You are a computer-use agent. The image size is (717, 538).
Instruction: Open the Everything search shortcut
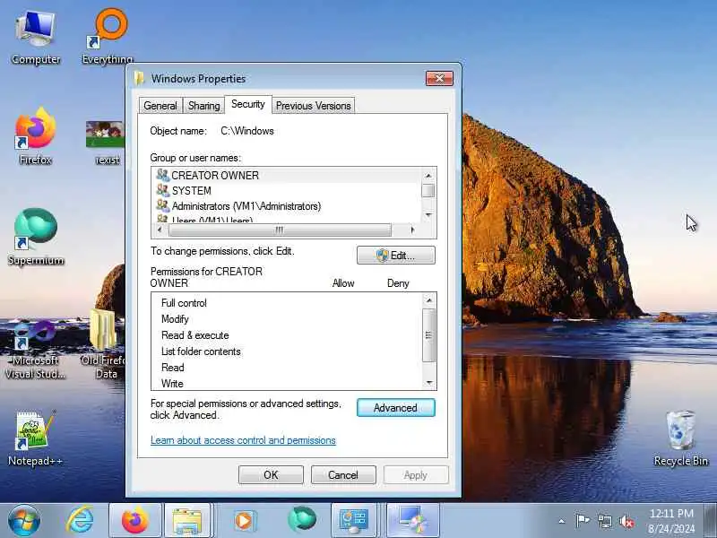[108, 37]
